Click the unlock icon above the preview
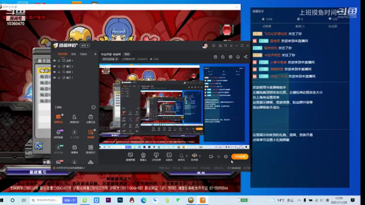The width and height of the screenshot is (365, 205). (223, 57)
